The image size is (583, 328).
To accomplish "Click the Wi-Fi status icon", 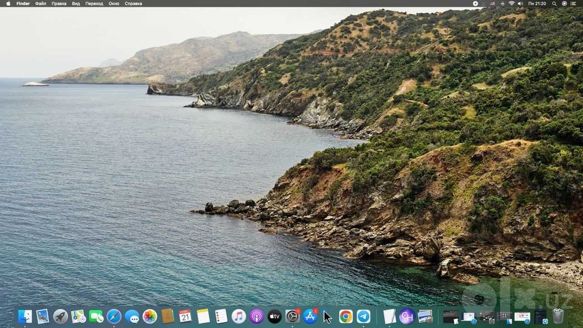I will (x=512, y=3).
